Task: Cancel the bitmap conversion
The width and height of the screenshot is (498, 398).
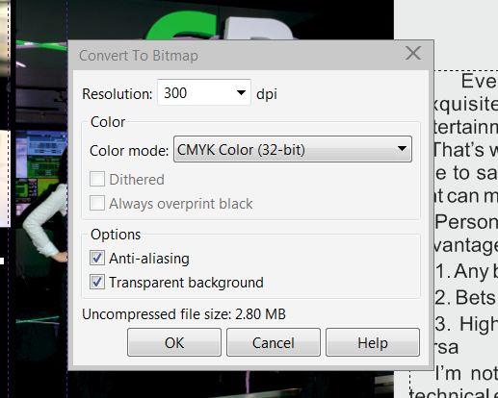Action: click(274, 342)
